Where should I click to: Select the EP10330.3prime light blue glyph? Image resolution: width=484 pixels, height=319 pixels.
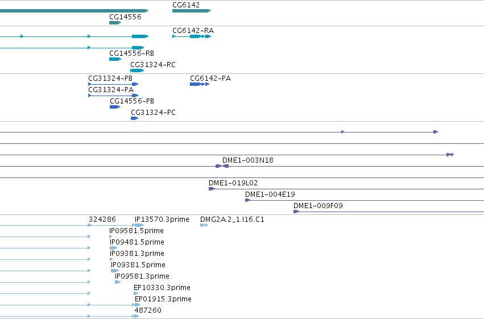tap(136, 293)
